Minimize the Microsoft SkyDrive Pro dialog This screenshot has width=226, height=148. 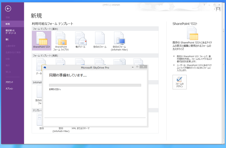tap(133, 67)
